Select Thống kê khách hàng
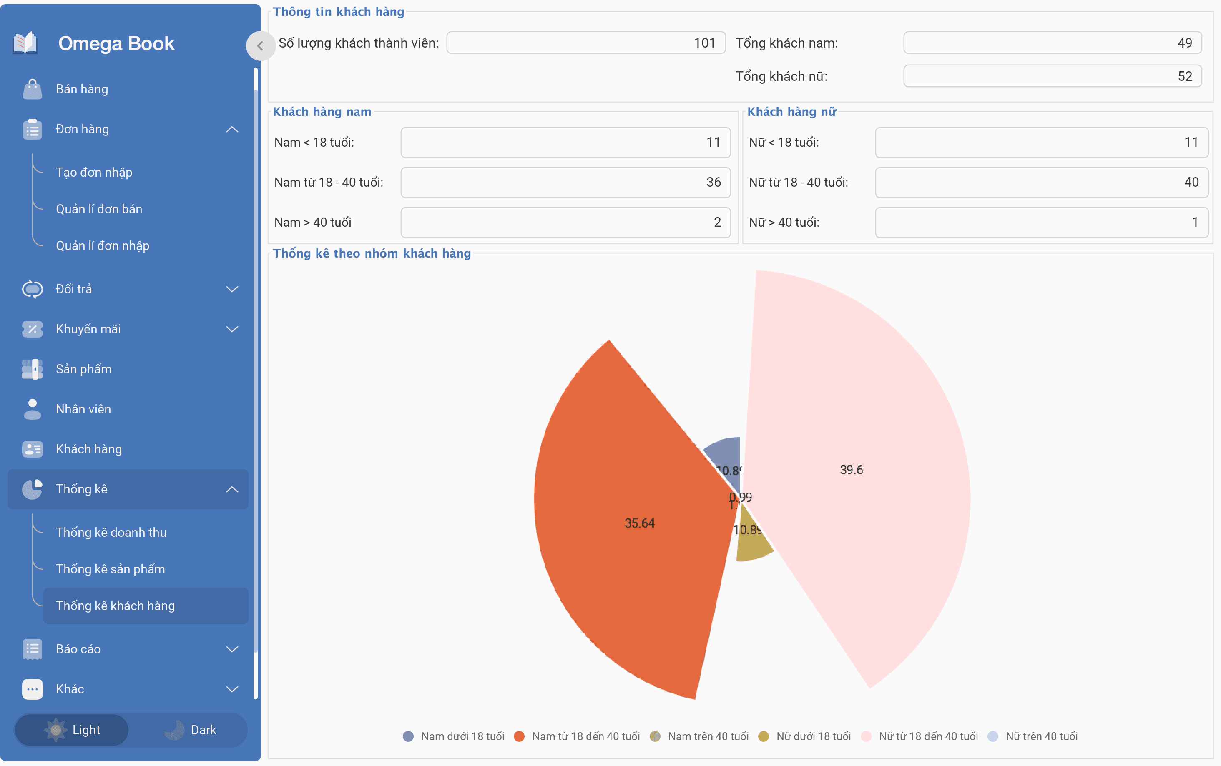This screenshot has width=1221, height=766. click(146, 606)
